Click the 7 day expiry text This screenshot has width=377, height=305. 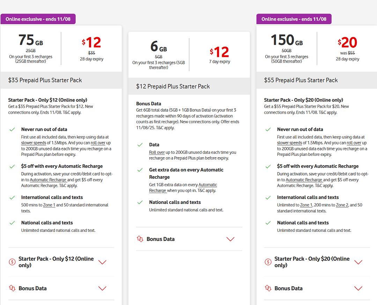tap(220, 62)
